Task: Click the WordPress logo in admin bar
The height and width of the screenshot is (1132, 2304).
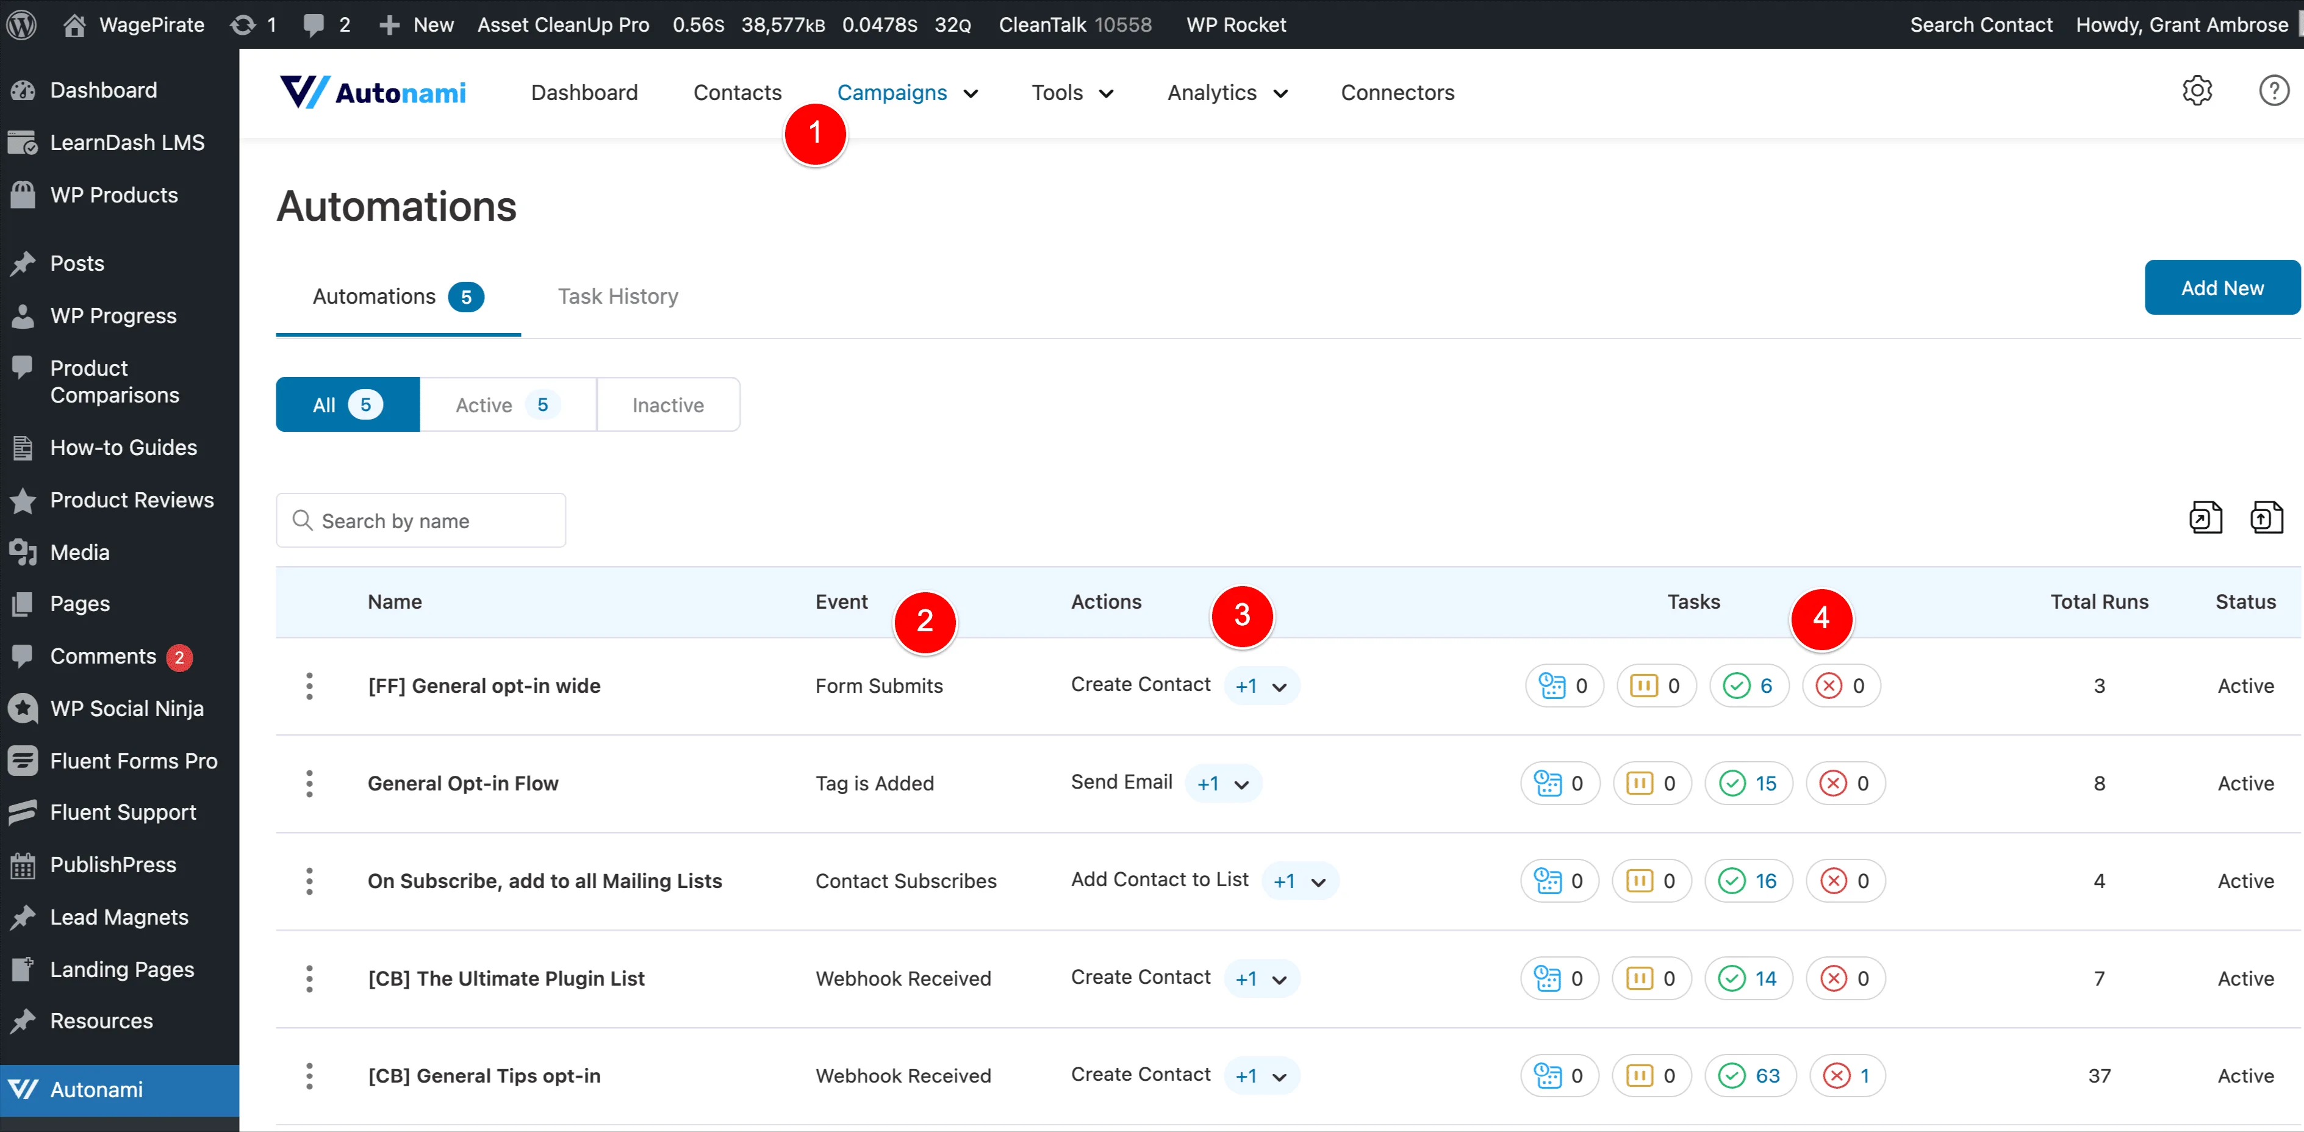Action: click(x=21, y=24)
